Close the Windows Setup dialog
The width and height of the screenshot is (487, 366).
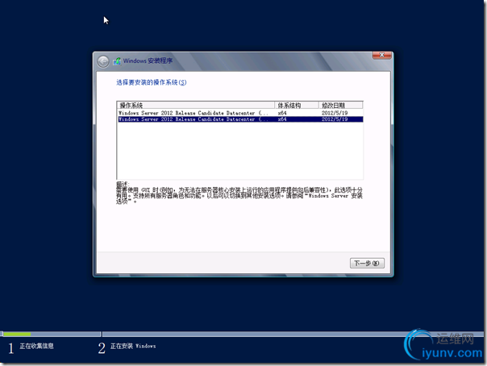click(x=381, y=55)
